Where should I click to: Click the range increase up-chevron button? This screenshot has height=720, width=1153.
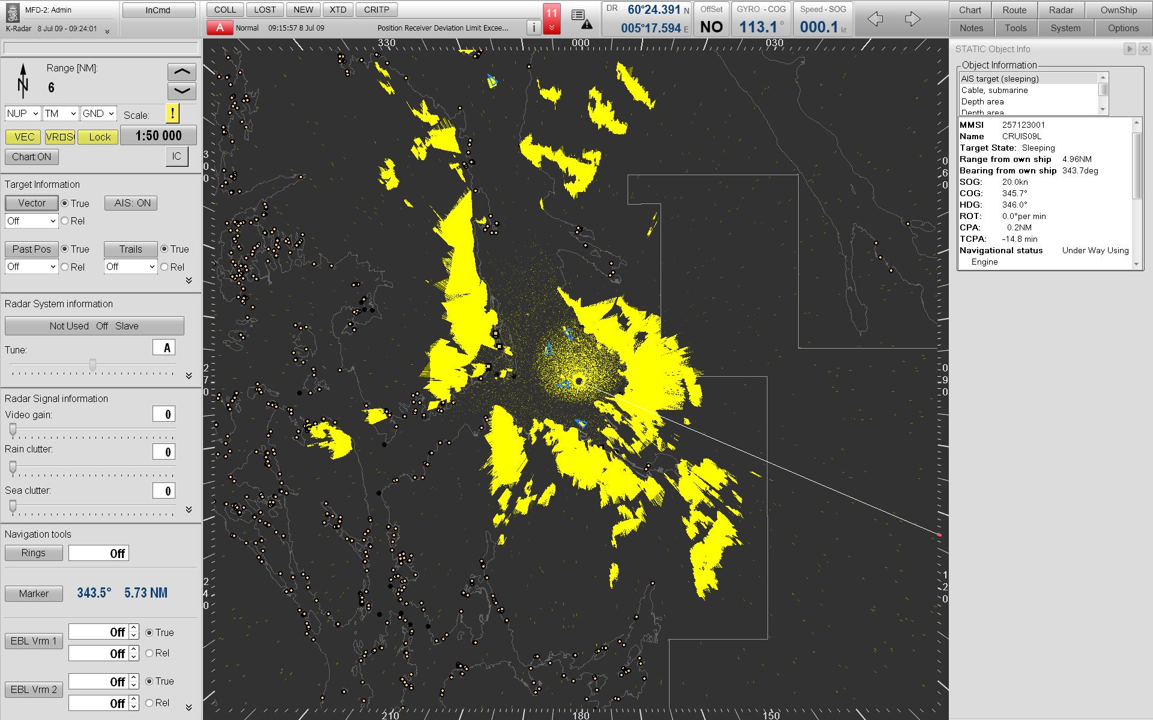click(181, 72)
